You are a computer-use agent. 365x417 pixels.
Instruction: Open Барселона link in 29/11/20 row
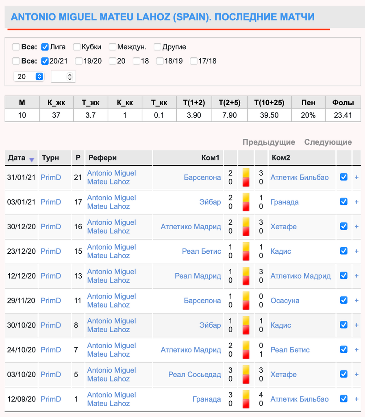pyautogui.click(x=202, y=301)
